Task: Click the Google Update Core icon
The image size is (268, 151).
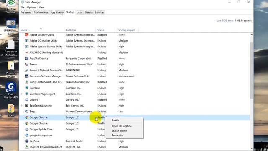Action: [x=27, y=129]
